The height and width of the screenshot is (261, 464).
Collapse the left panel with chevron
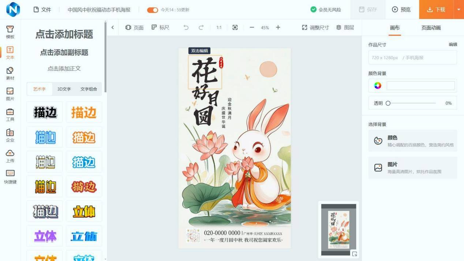[x=113, y=27]
